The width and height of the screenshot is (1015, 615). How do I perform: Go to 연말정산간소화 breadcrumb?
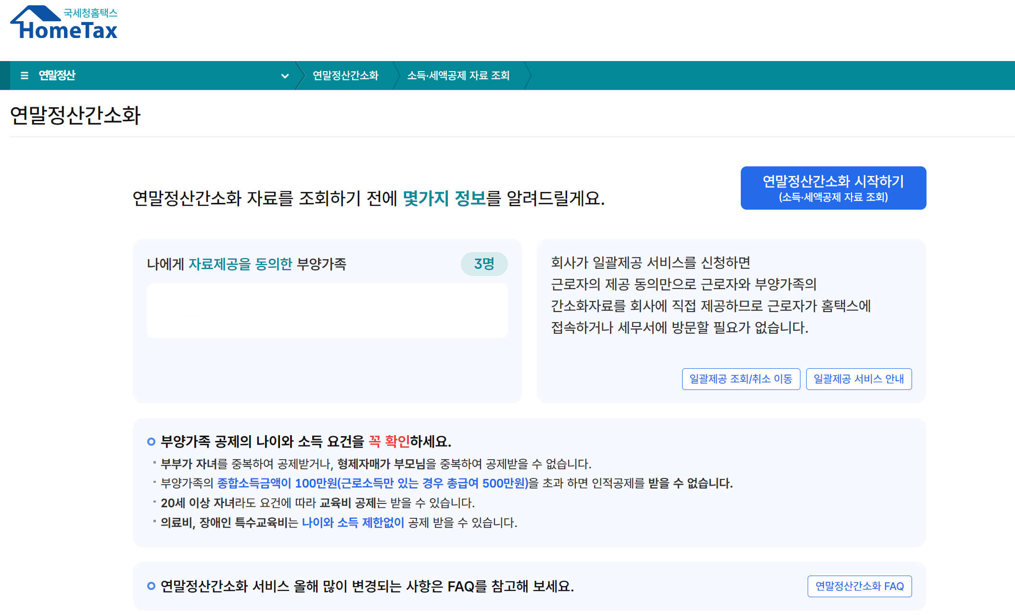click(345, 75)
